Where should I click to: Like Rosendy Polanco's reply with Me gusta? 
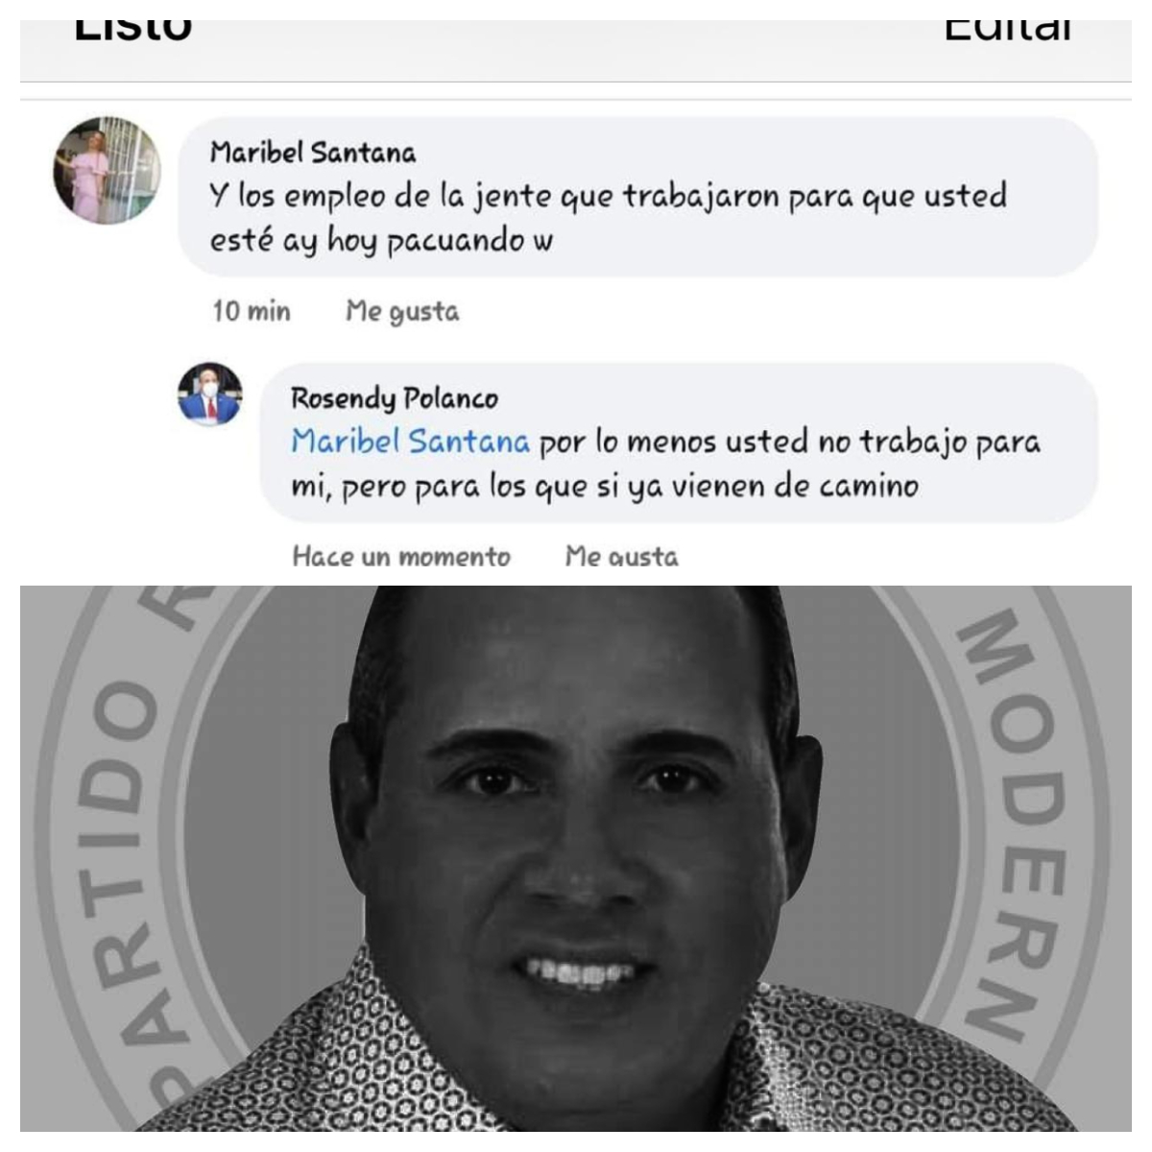621,556
